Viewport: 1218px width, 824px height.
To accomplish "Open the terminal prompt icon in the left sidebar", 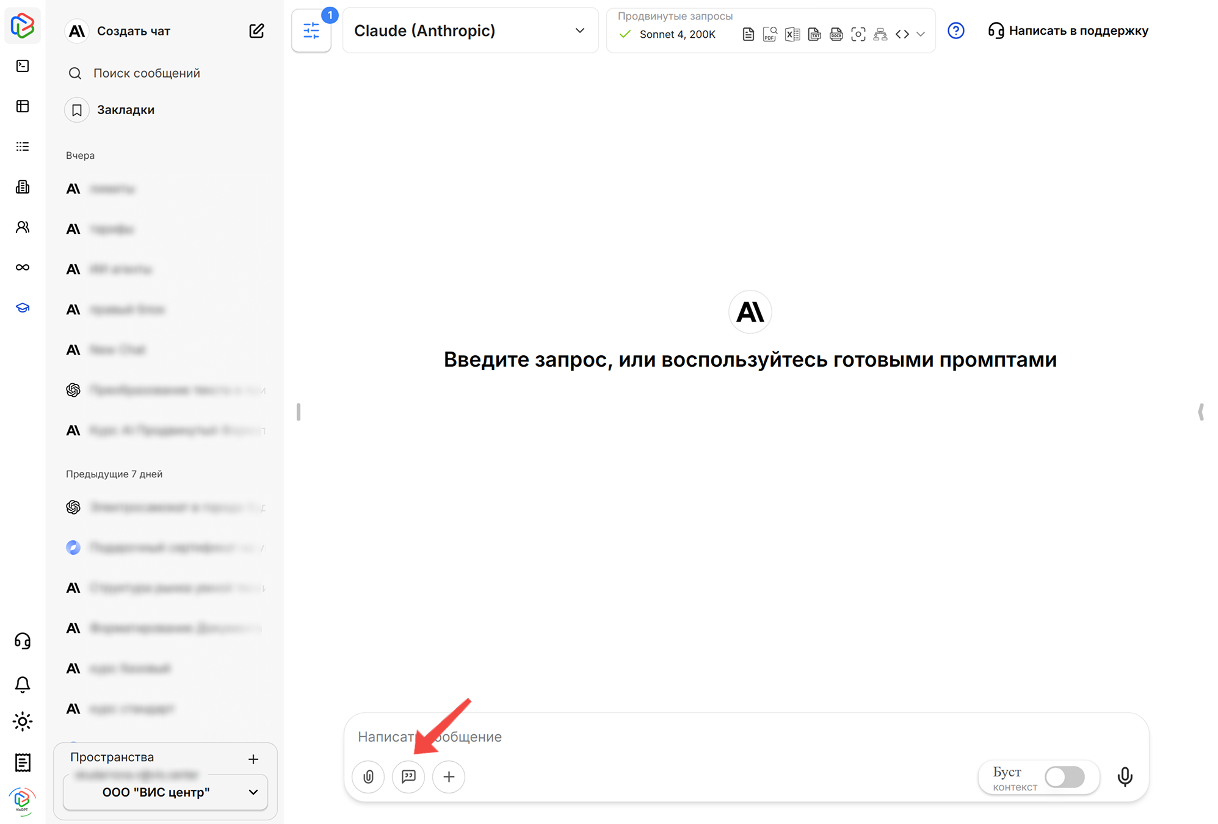I will click(23, 66).
